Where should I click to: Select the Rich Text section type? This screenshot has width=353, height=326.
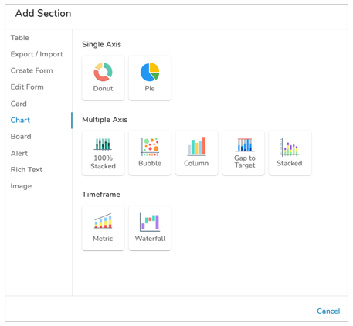(26, 170)
